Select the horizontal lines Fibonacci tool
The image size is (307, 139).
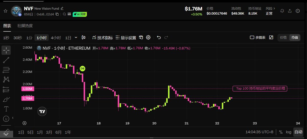pos(6,70)
